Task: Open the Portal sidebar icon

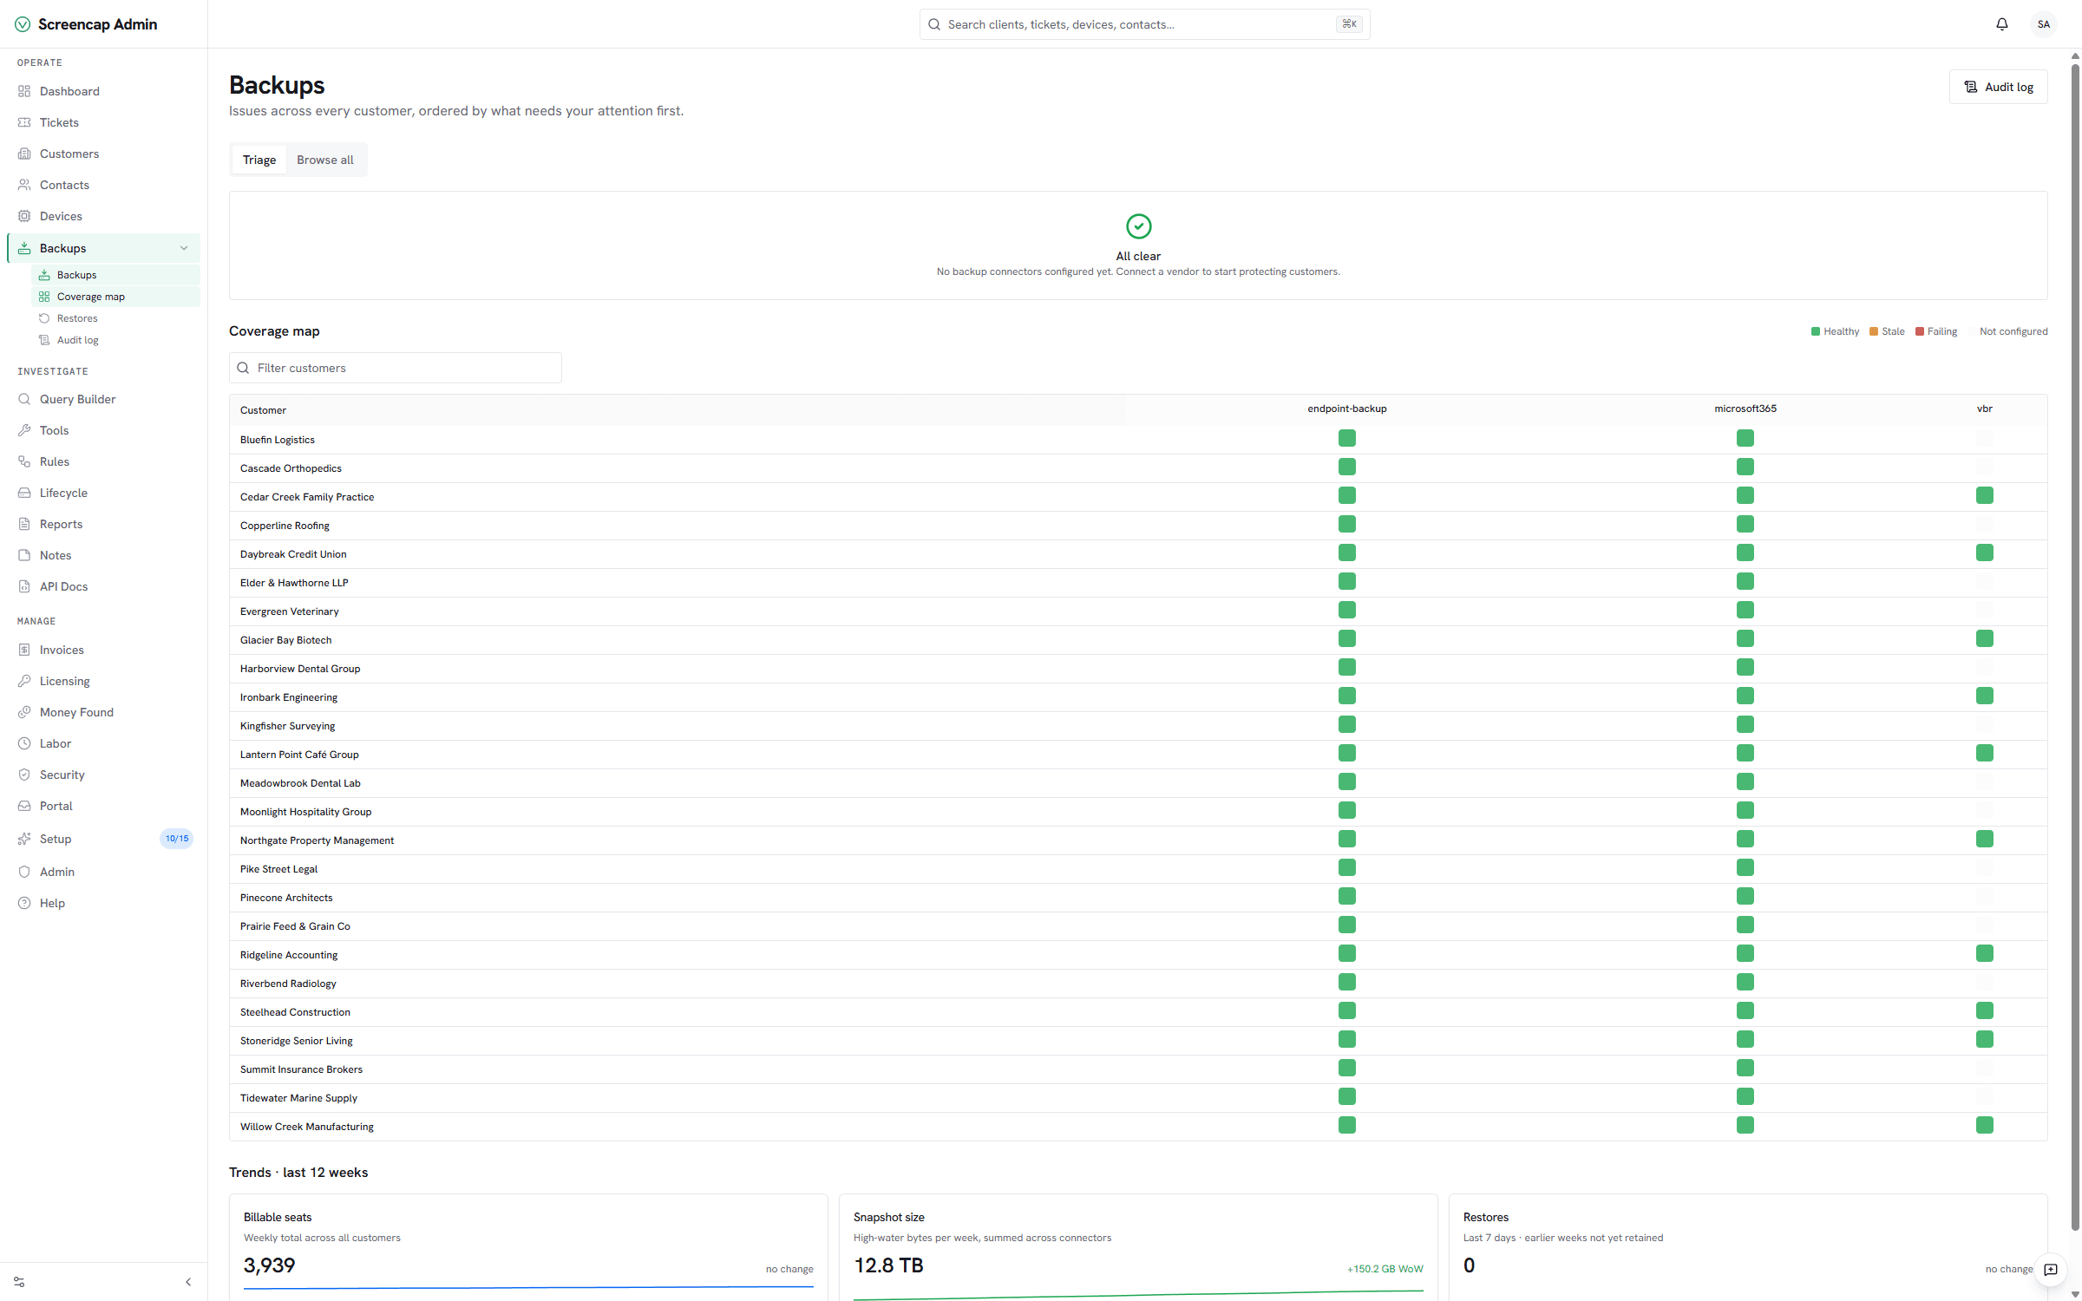Action: pyautogui.click(x=24, y=806)
